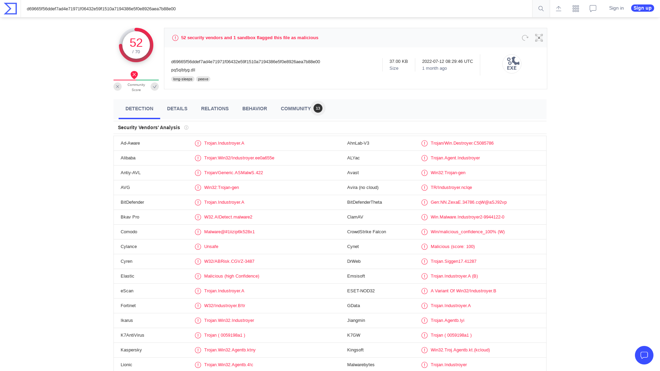This screenshot has width=660, height=371.
Task: Open the VirusTotal home logo
Action: click(10, 9)
